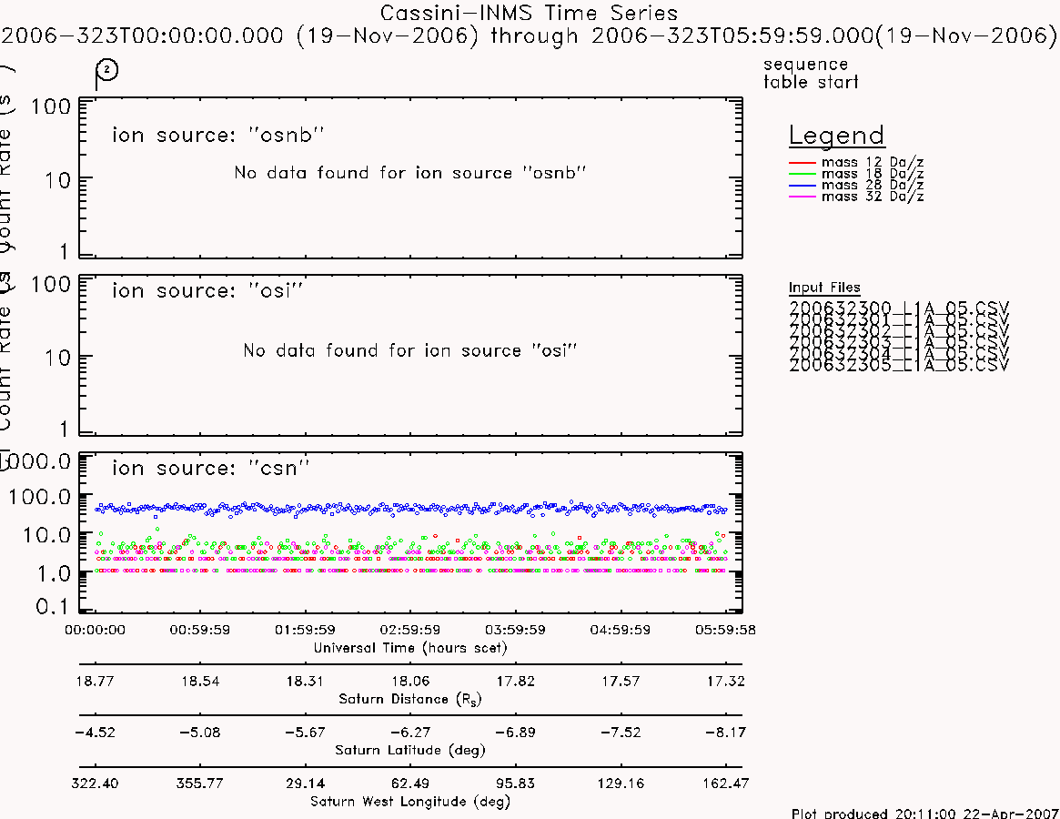Viewport: 1060px width, 819px height.
Task: Click the 0.1 y-axis tick of csn panel
Action: click(x=53, y=606)
